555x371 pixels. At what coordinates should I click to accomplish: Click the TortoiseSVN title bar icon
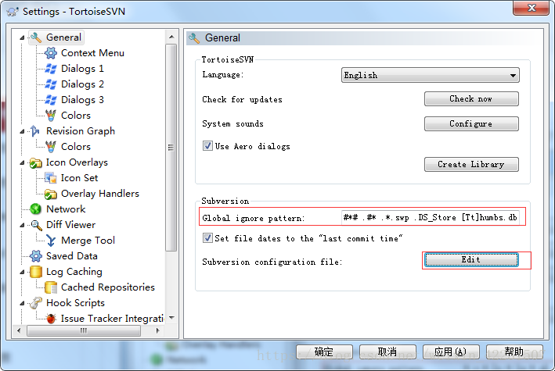pos(12,11)
